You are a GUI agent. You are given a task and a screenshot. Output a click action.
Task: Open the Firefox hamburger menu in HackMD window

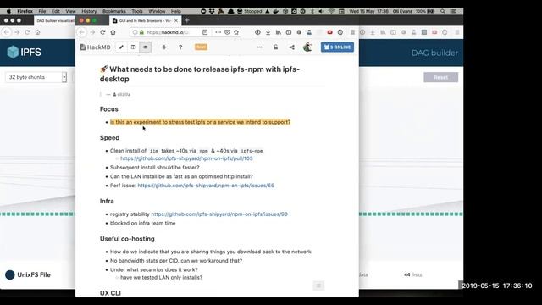[x=352, y=32]
